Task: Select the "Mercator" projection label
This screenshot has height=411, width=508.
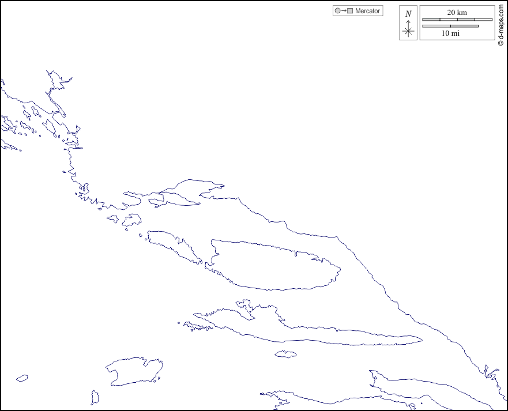Action: click(367, 11)
